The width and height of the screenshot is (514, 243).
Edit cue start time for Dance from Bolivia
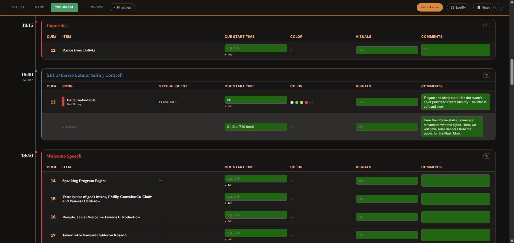point(256,48)
